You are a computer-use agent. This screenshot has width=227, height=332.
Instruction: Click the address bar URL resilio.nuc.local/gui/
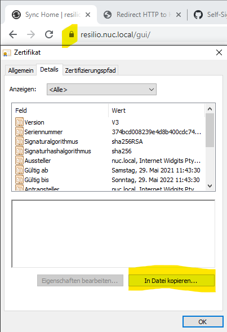point(115,34)
